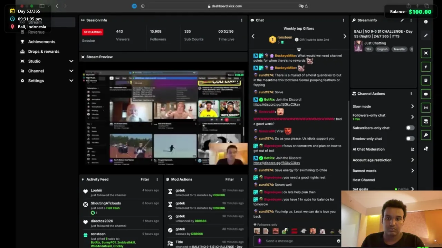This screenshot has height=248, width=442.
Task: Click the English stream tag
Action: click(x=382, y=50)
